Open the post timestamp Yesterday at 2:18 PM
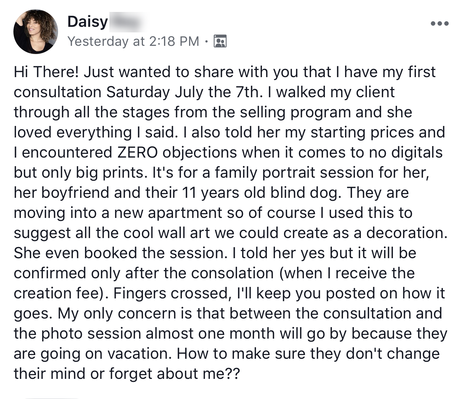 [133, 41]
